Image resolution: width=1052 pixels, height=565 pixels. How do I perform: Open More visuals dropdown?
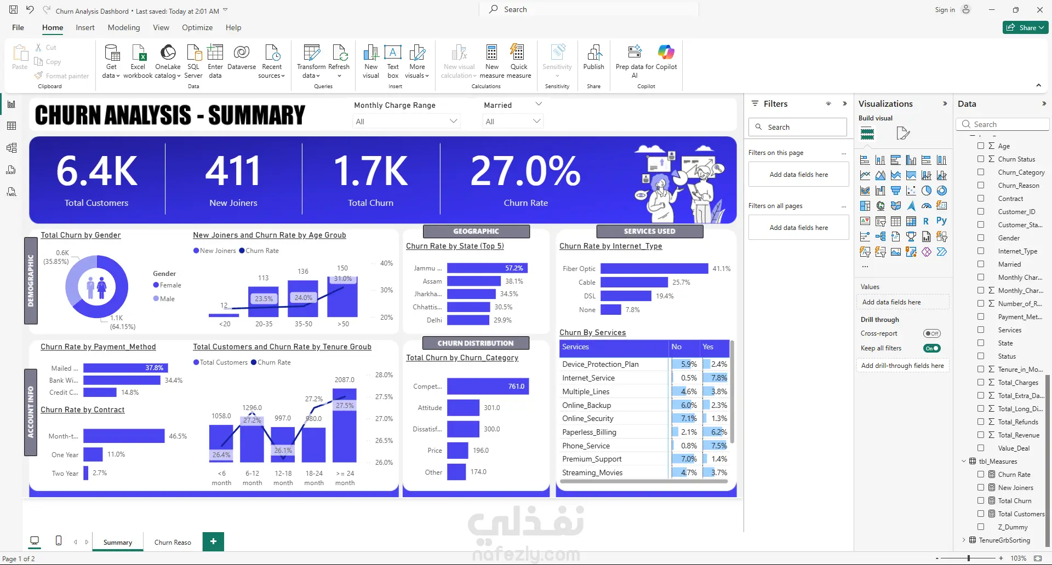(x=417, y=61)
